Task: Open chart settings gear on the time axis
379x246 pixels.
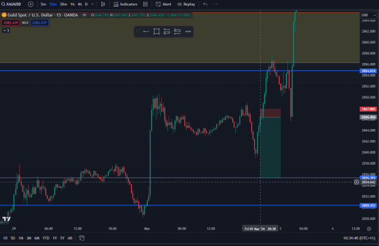Action: pos(369,228)
